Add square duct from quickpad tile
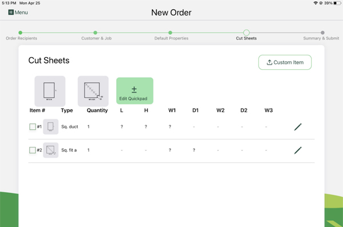This screenshot has width=343, height=227. point(50,91)
